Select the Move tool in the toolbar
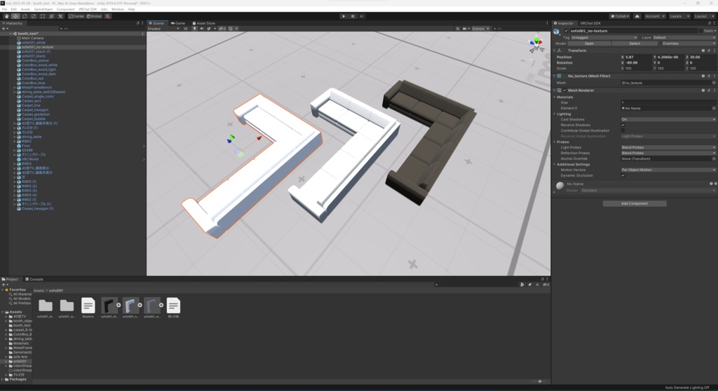Screen dimensions: 718x391 point(15,16)
